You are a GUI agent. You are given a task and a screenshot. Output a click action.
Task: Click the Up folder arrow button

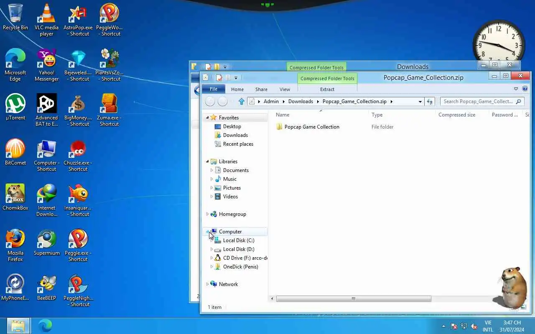tap(241, 101)
